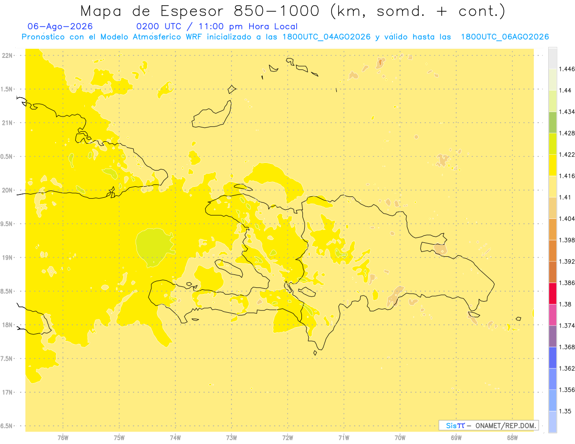Click the 17N latitude label
Viewport: 575px width, 444px height.
(8, 392)
